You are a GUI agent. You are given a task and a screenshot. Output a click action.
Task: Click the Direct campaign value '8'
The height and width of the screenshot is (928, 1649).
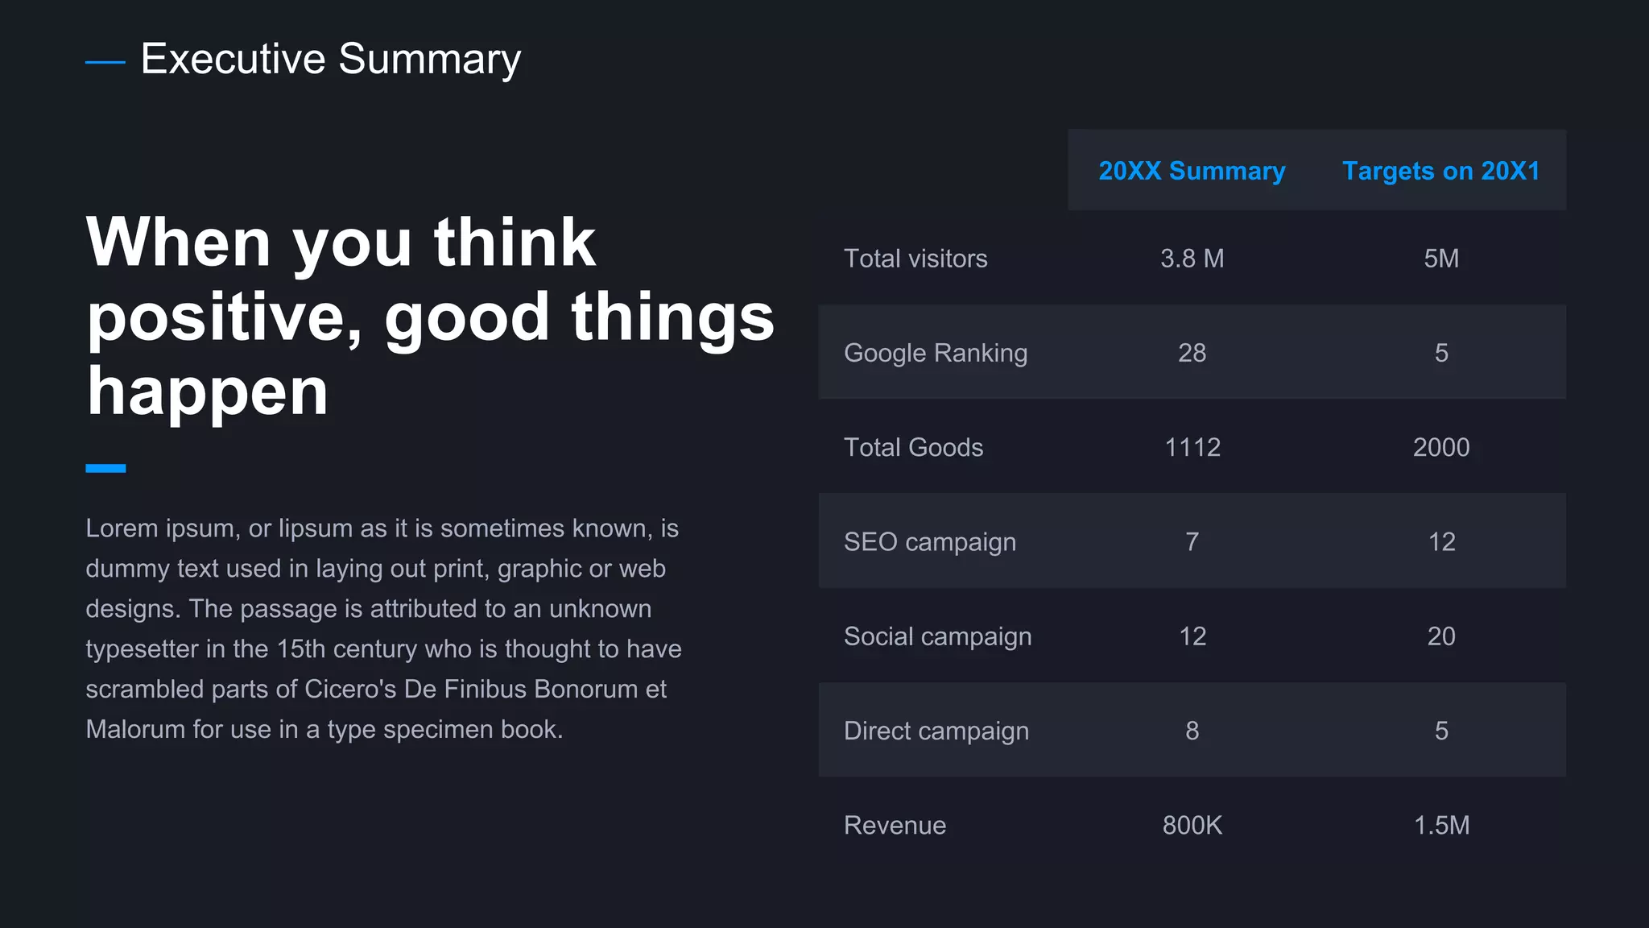(x=1192, y=731)
